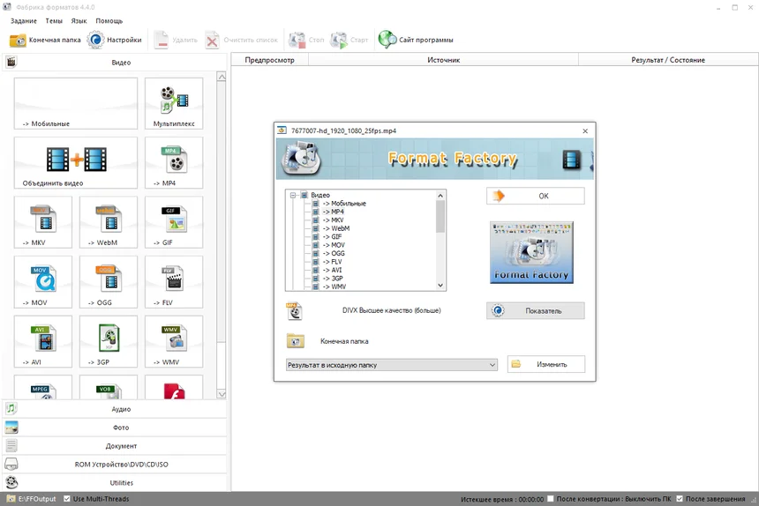This screenshot has width=759, height=506.
Task: Click the video panel scroll down arrow
Action: pos(222,394)
